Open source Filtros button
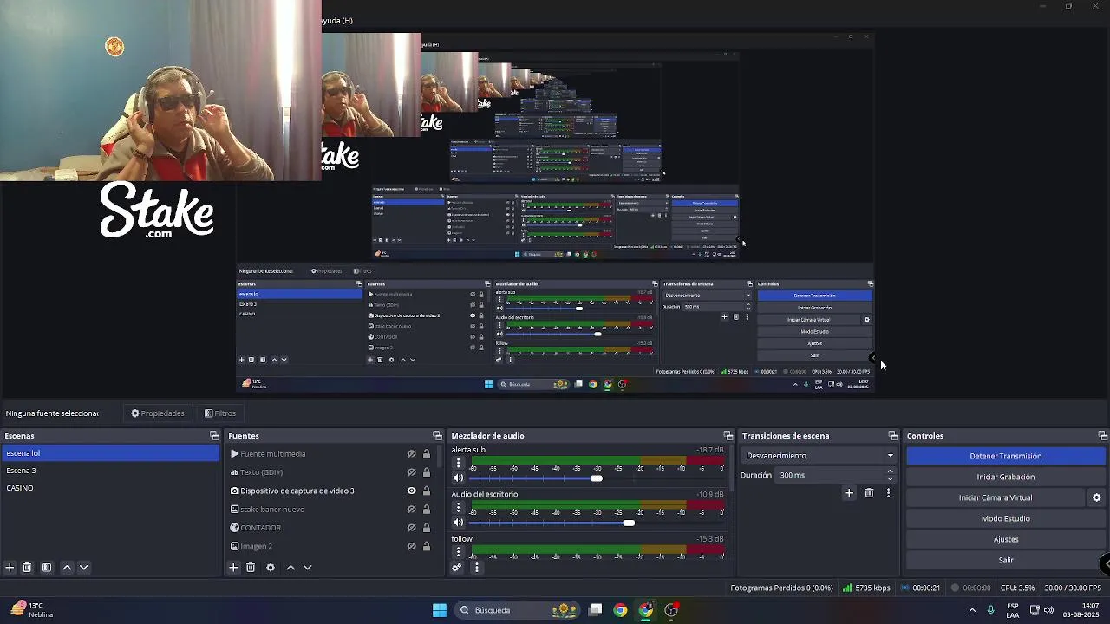This screenshot has height=624, width=1110. pos(220,413)
